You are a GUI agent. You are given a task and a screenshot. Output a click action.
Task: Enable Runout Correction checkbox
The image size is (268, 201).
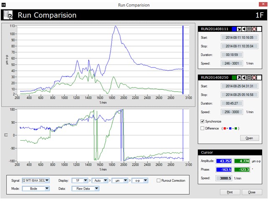click(158, 180)
